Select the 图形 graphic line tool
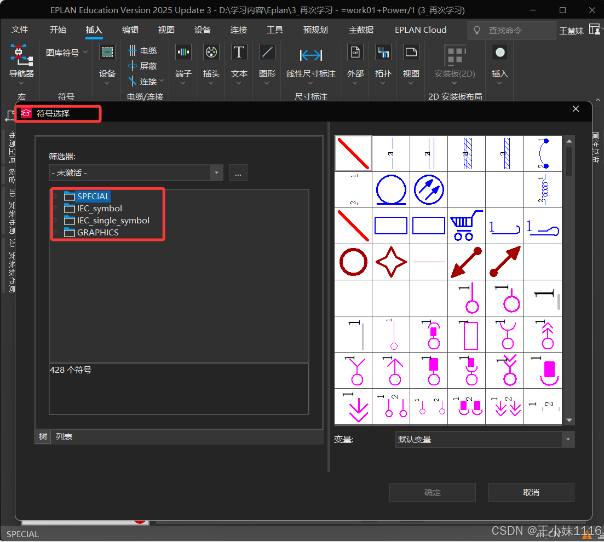Screen dimensions: 604x542 [x=267, y=53]
